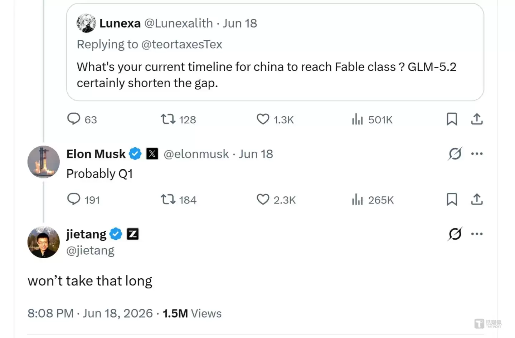Open Elon Musk's rocket profile picture
The image size is (515, 338).
click(x=44, y=162)
